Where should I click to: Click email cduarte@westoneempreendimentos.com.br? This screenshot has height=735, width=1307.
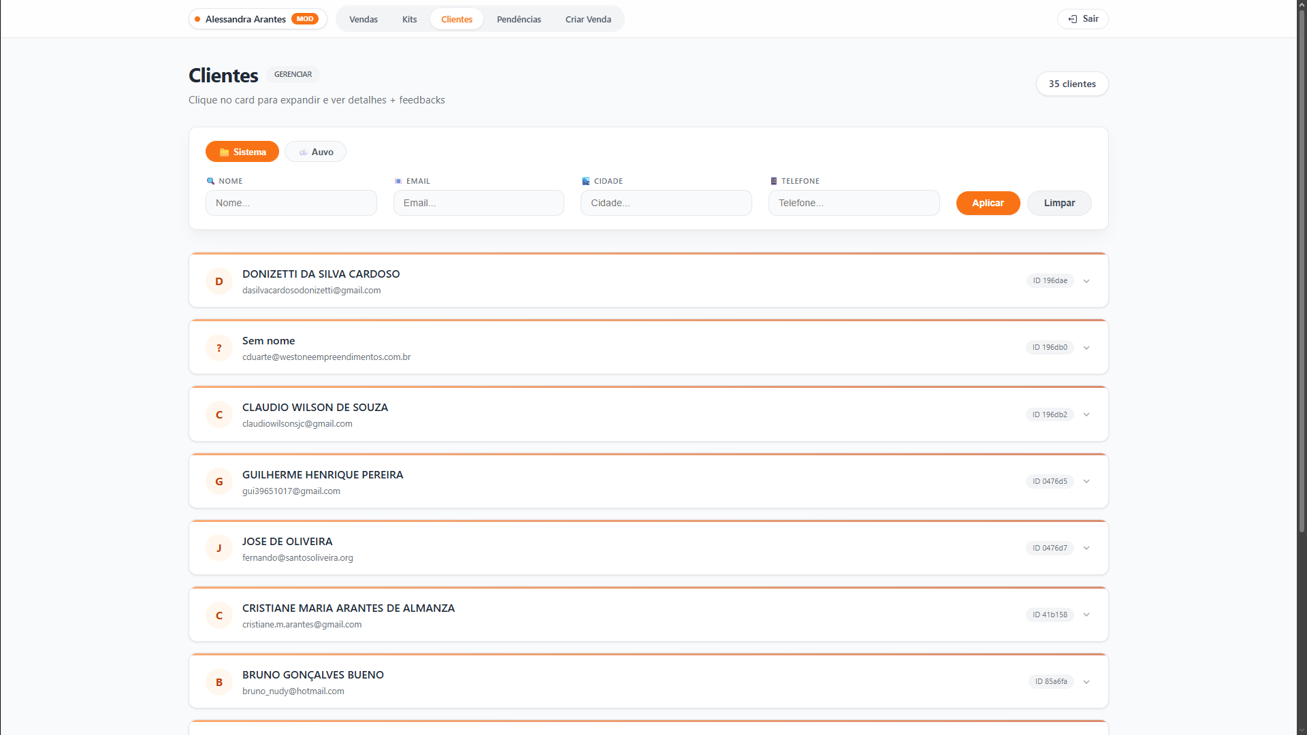point(326,357)
